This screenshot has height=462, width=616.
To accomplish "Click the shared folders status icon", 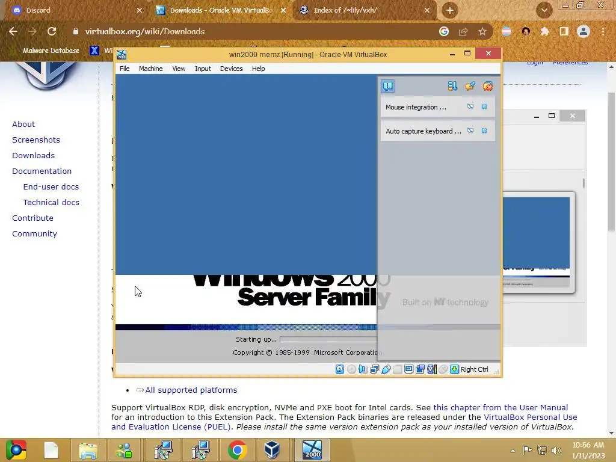I will [397, 369].
